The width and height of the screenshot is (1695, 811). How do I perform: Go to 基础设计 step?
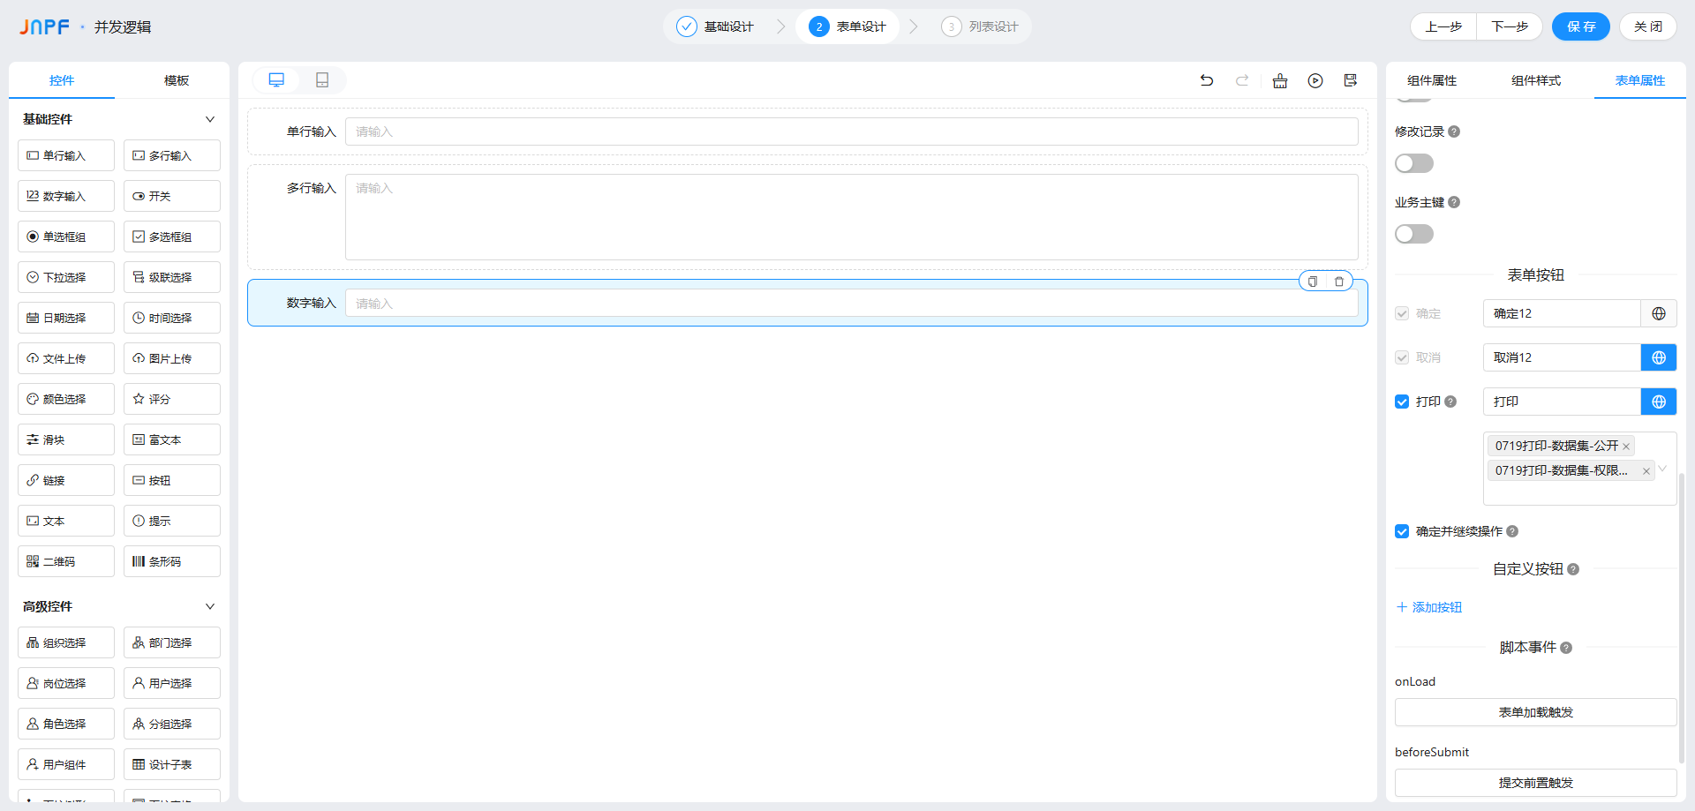point(715,26)
